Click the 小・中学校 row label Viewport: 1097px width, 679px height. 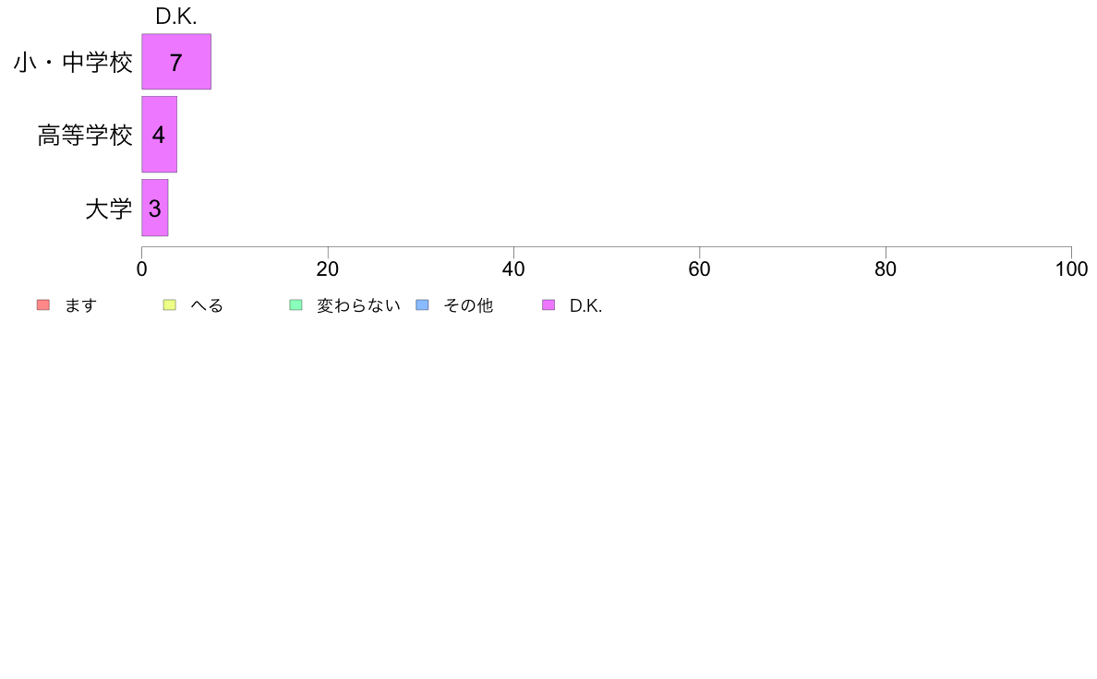point(73,62)
